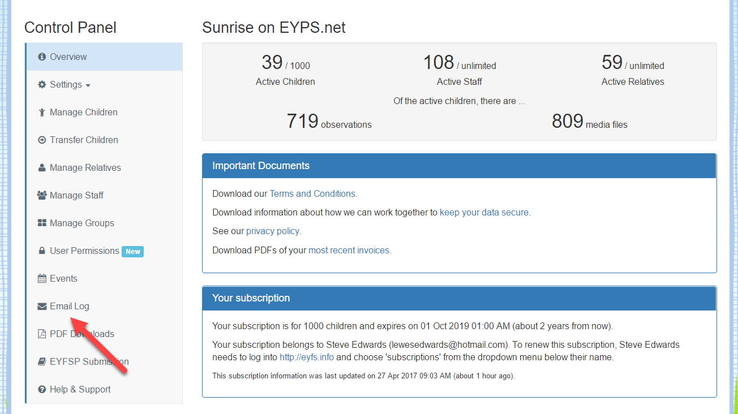The height and width of the screenshot is (414, 738).
Task: Open the Email Log
Action: (x=105, y=306)
